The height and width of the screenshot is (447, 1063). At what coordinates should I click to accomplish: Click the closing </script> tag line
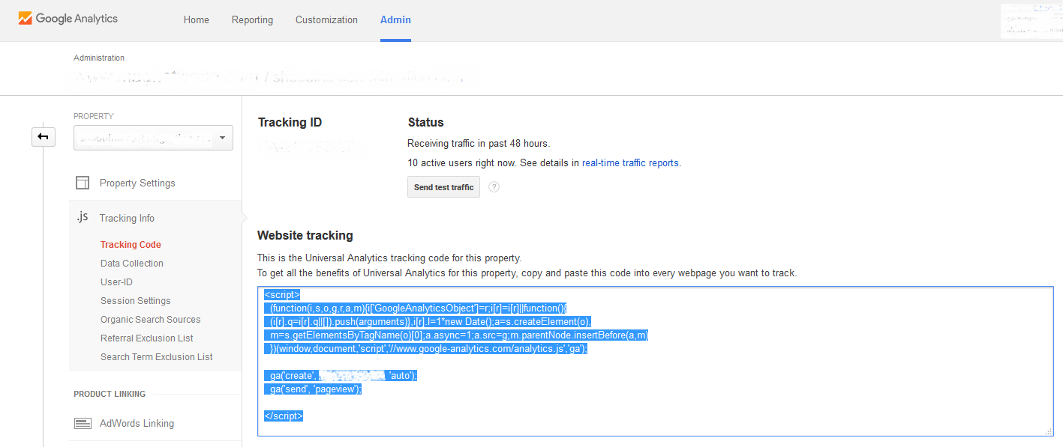pos(284,416)
